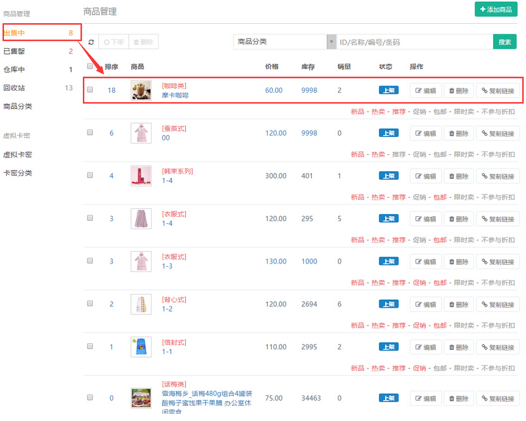Edit the 摩卡咖啡 product
The height and width of the screenshot is (421, 526).
(x=425, y=91)
